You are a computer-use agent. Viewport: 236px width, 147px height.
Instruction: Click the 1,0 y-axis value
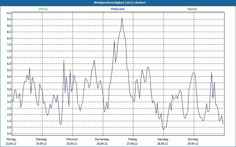[9, 127]
